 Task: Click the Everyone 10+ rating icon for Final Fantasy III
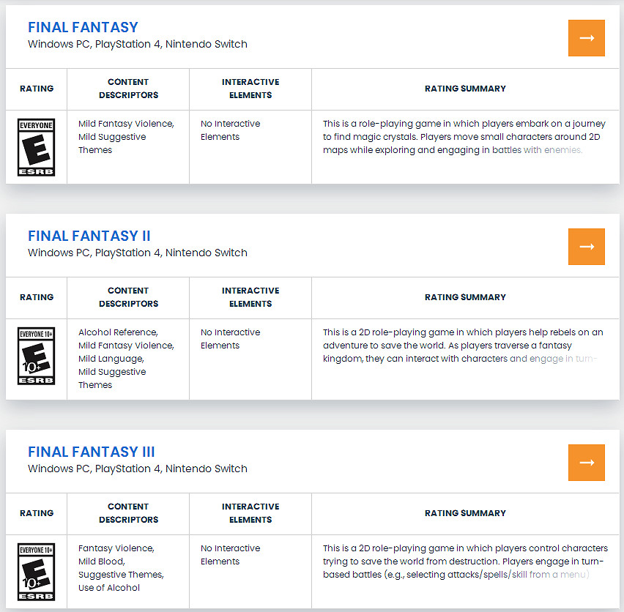point(36,572)
